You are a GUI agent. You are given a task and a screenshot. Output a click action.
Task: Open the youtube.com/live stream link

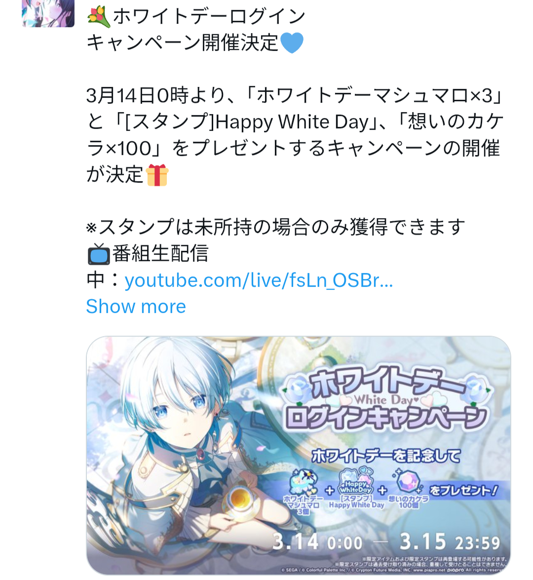pos(259,280)
